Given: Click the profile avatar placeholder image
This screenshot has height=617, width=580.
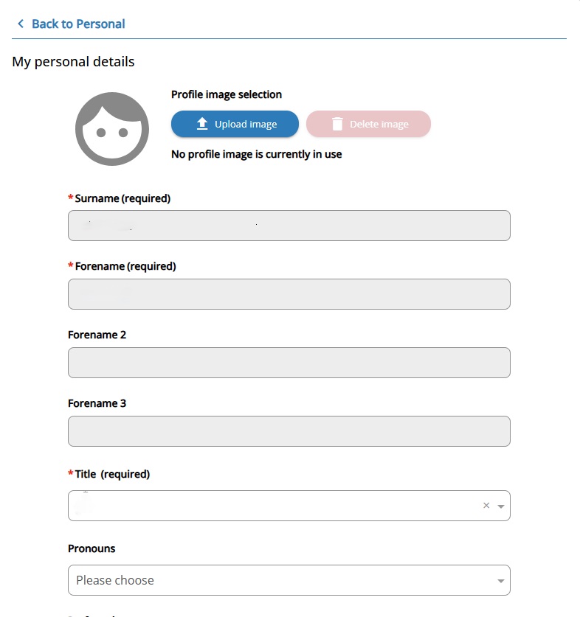Looking at the screenshot, I should point(112,129).
